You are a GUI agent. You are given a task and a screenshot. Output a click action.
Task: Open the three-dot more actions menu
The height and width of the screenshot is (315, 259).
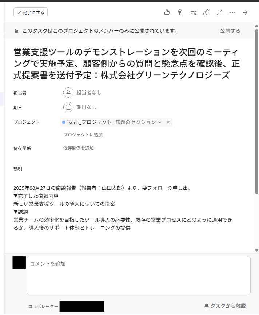point(232,12)
